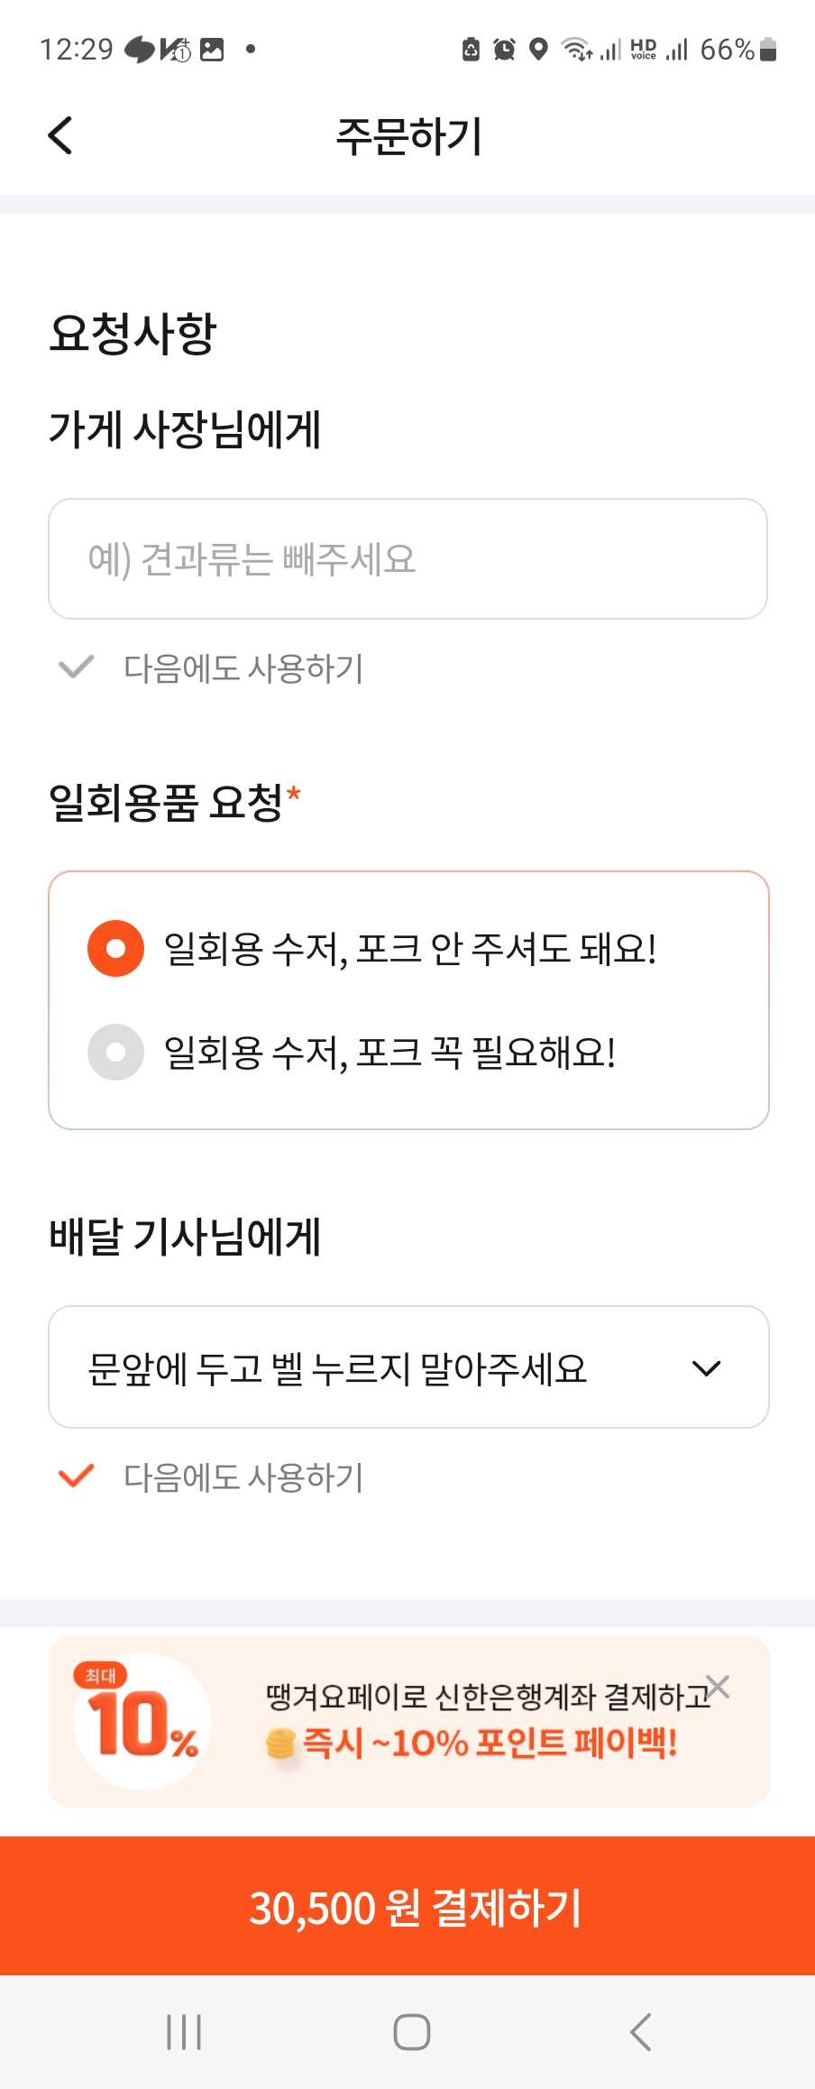
Task: Open the delivery rider request dropdown
Action: pos(379,1367)
